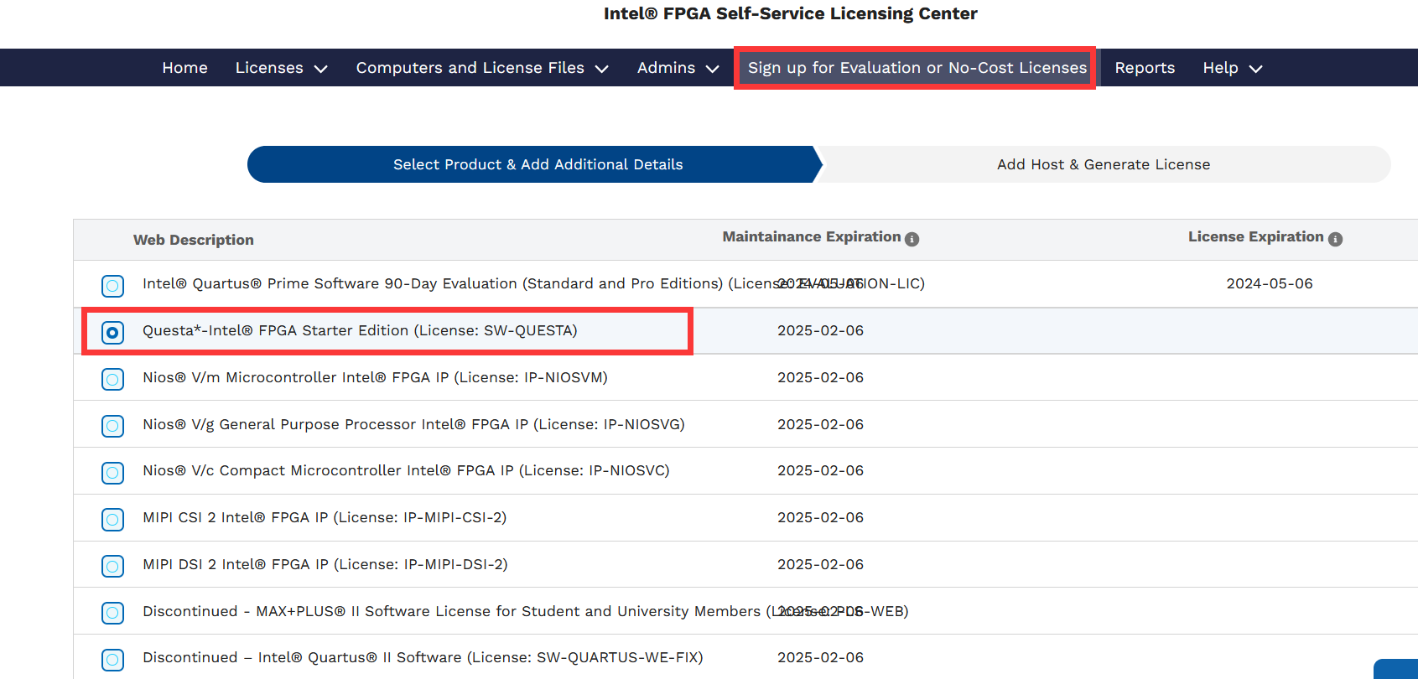Click Nios V/m Microcontroller description text

(375, 377)
